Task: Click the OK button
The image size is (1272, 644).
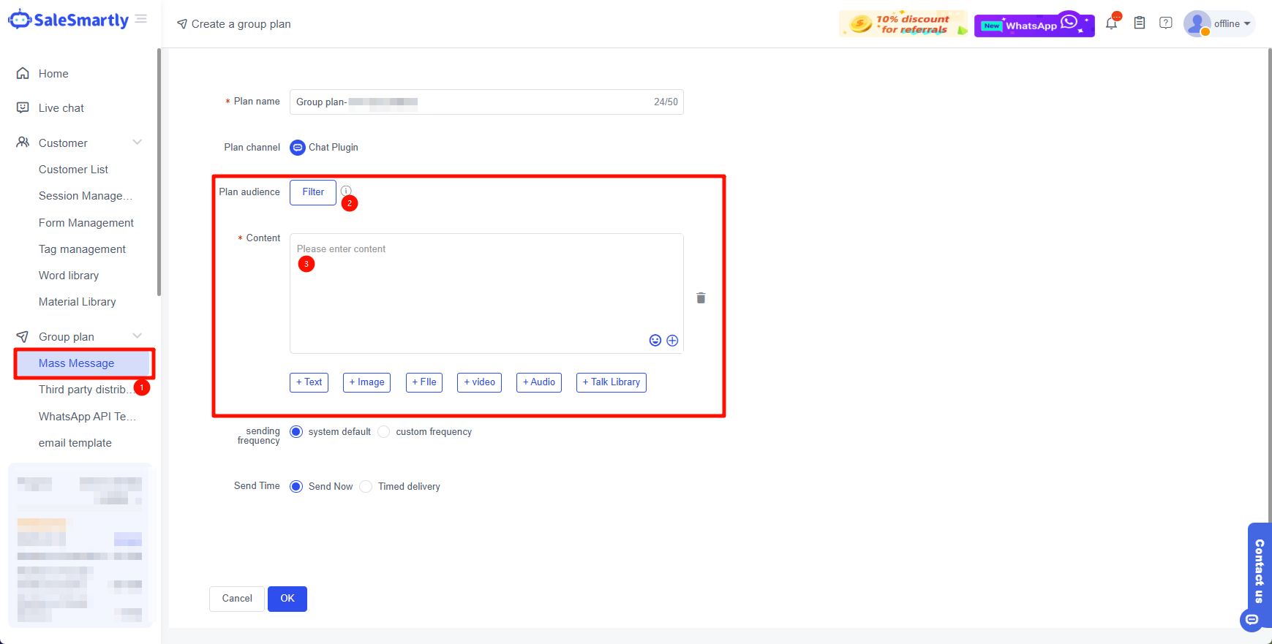Action: [x=287, y=599]
